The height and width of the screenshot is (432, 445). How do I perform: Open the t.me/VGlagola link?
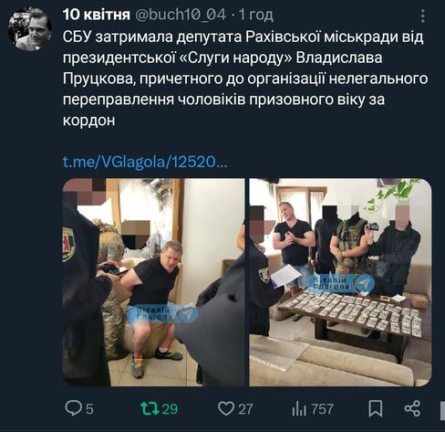(145, 162)
